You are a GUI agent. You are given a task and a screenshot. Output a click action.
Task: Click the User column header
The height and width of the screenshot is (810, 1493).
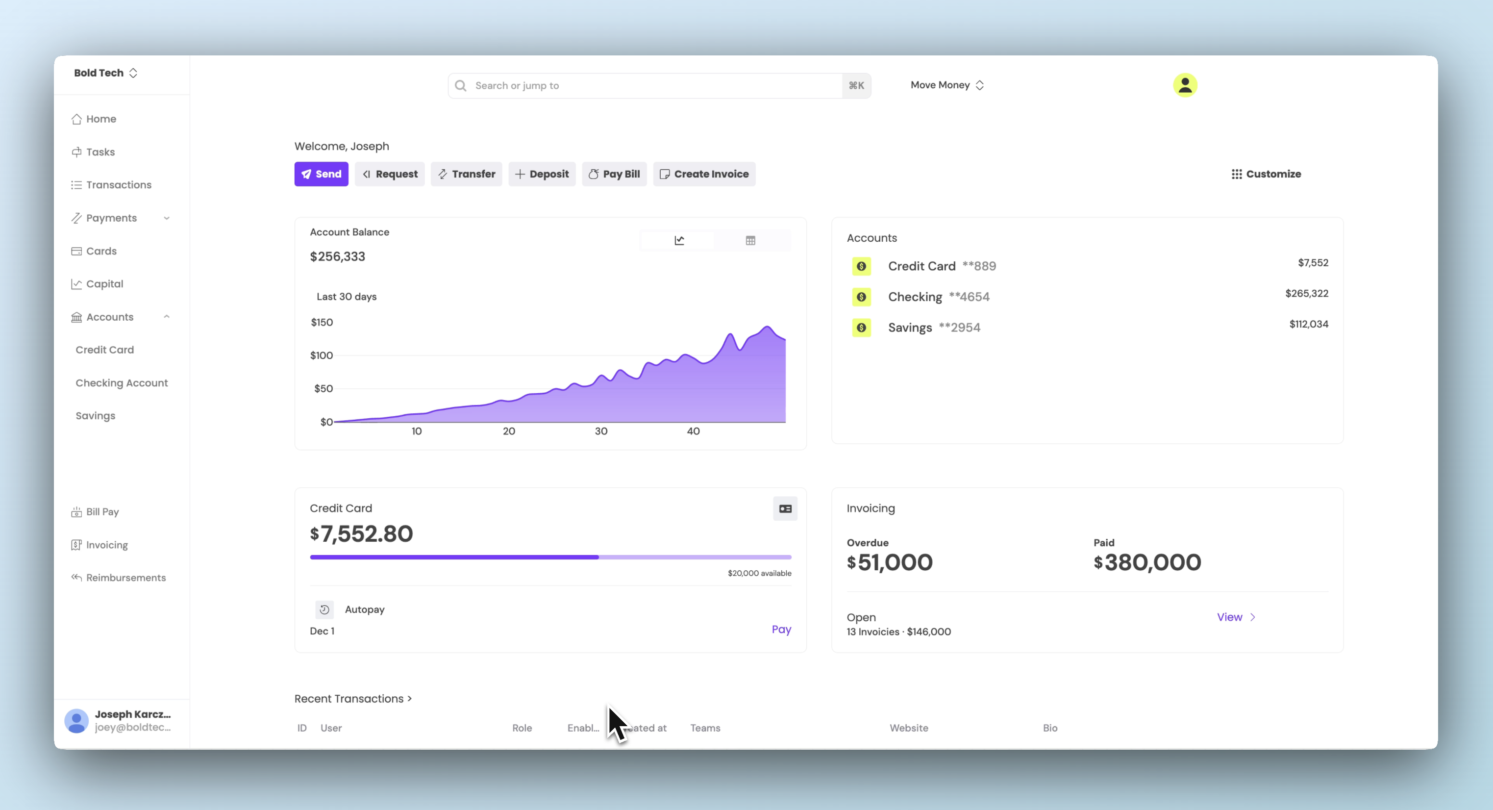click(x=331, y=728)
